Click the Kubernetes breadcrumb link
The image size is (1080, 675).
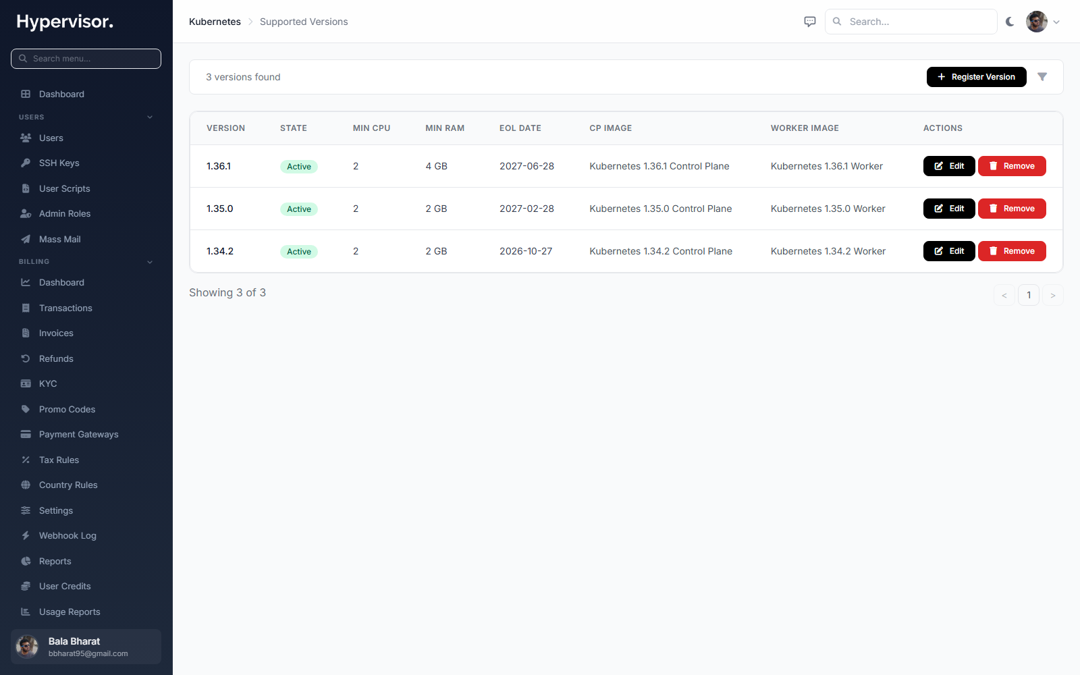215,22
